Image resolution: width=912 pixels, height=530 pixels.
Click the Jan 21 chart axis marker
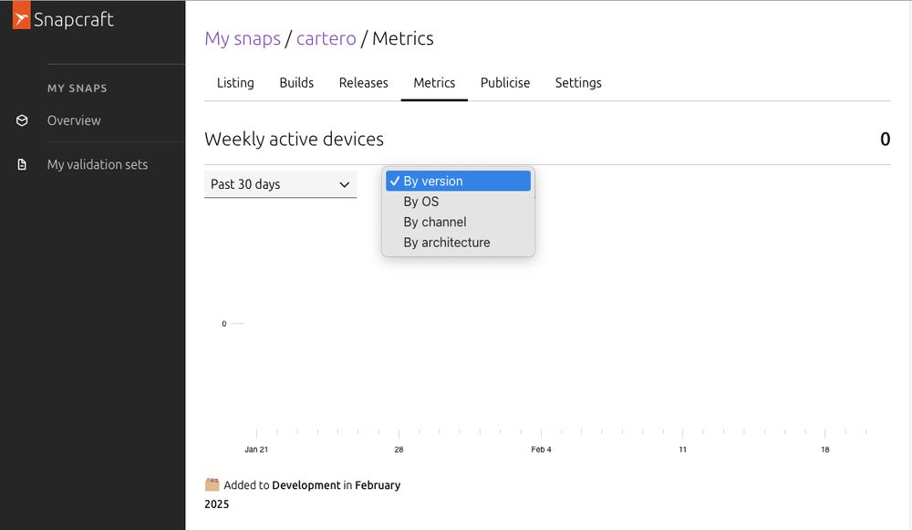(256, 449)
